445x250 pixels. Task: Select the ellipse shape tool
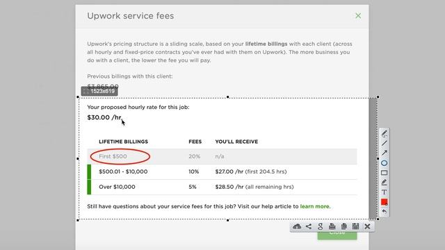(x=385, y=163)
